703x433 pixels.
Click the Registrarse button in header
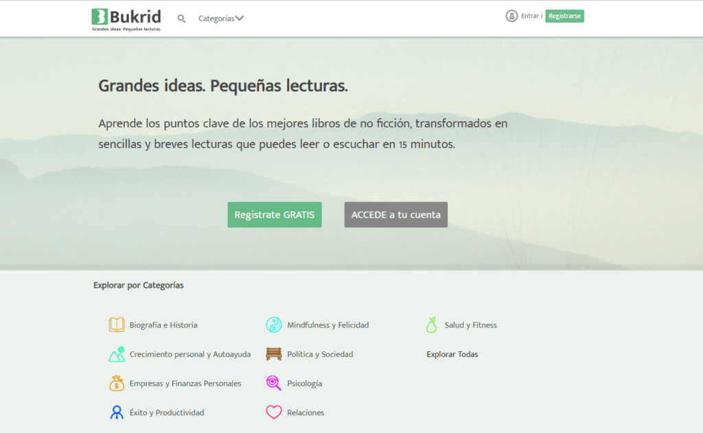click(x=564, y=16)
